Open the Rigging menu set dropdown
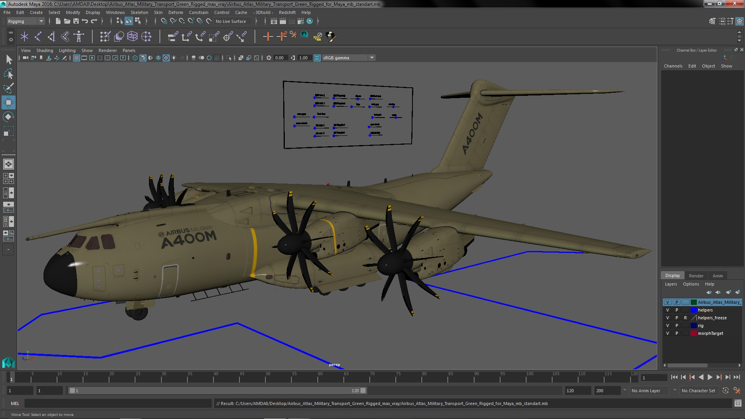 (25, 21)
